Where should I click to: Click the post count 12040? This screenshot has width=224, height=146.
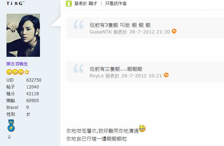[x=32, y=87]
